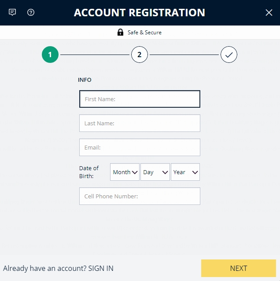The image size is (280, 281).
Task: Click the Cell Phone Number field
Action: point(140,196)
